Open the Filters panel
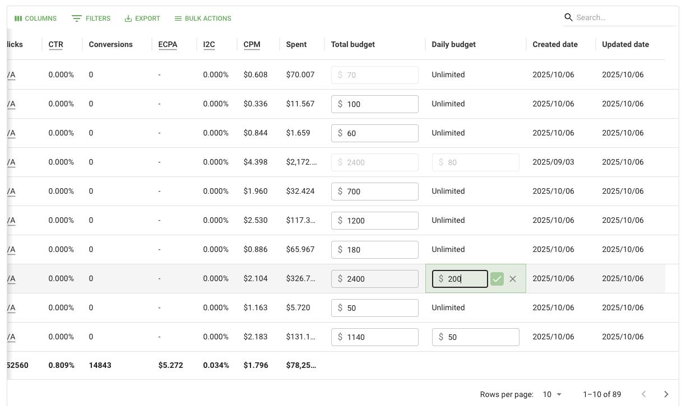The image size is (682, 406). click(91, 18)
